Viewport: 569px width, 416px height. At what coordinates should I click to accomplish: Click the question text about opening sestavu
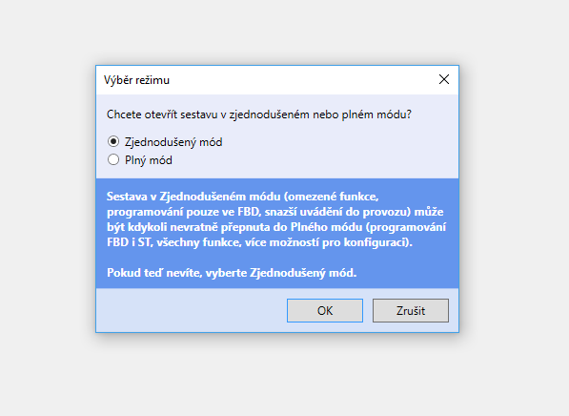(x=258, y=114)
